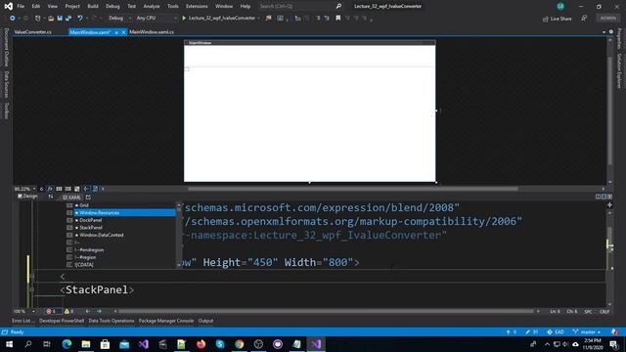Select #endregion in the IntelliSense list
This screenshot has width=626, height=352.
(121, 250)
